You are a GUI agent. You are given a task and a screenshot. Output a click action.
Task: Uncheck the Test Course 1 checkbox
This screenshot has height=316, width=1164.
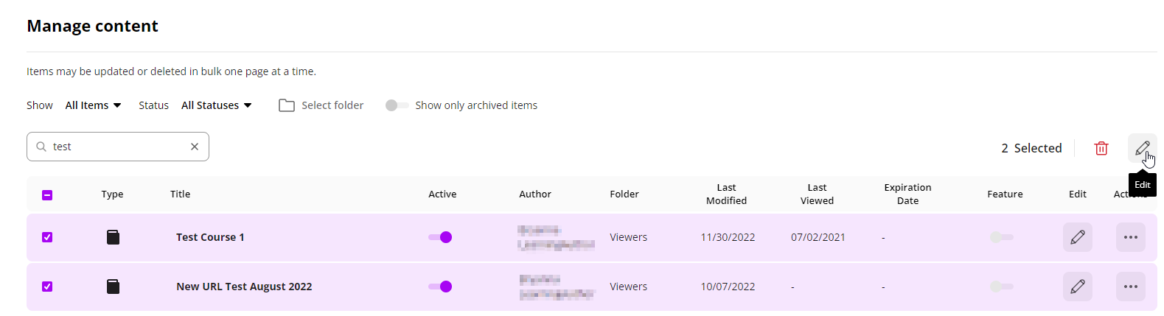[47, 237]
